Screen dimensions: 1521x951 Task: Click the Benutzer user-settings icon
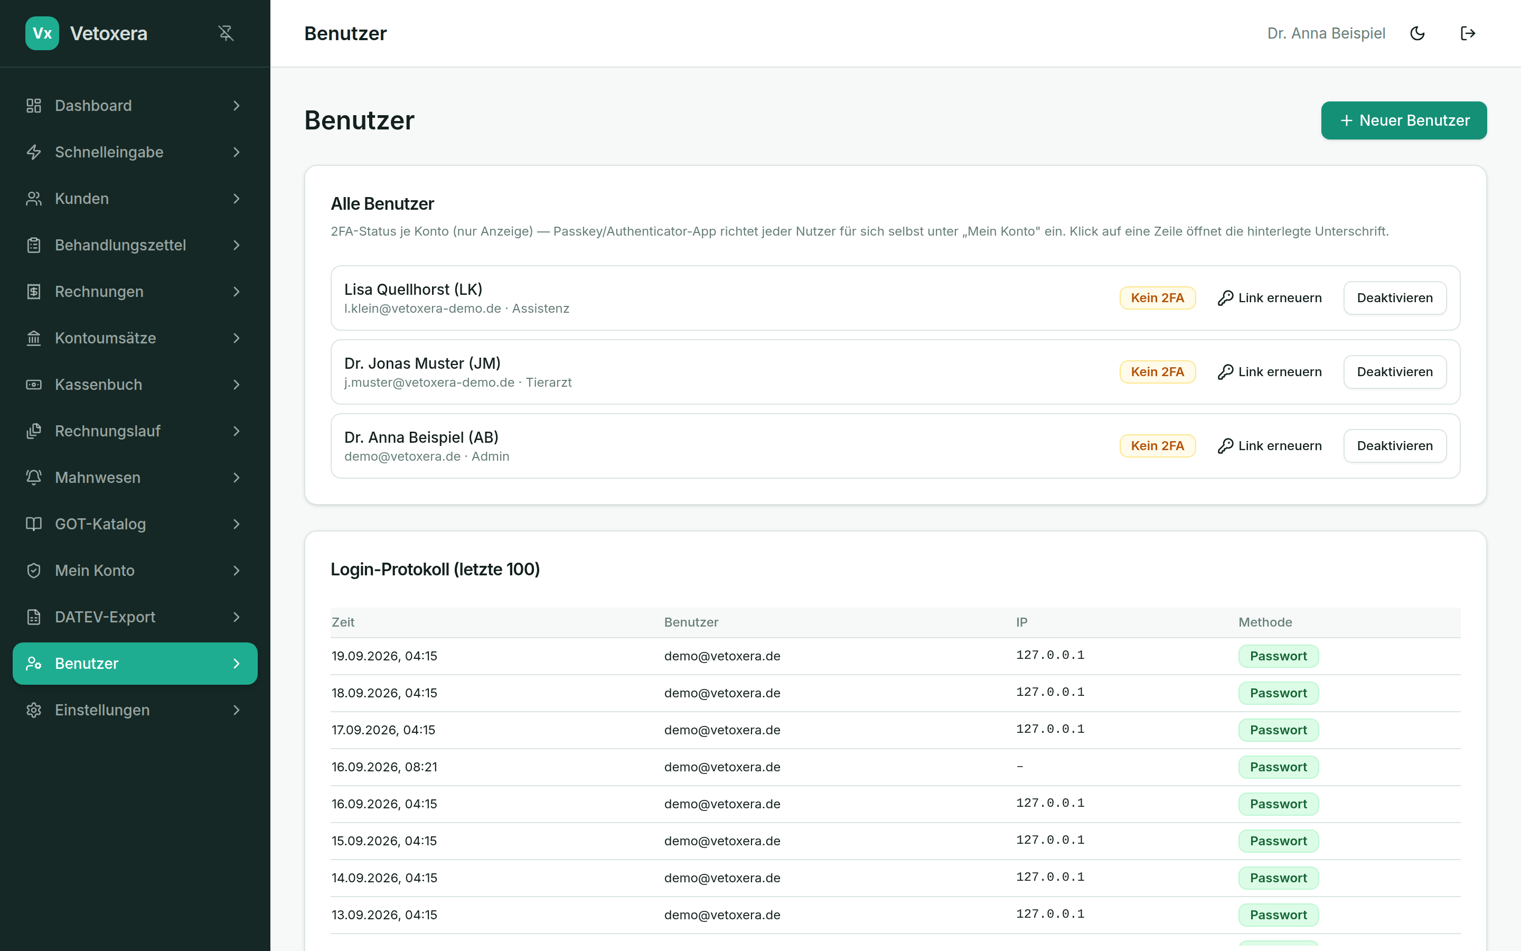point(34,664)
